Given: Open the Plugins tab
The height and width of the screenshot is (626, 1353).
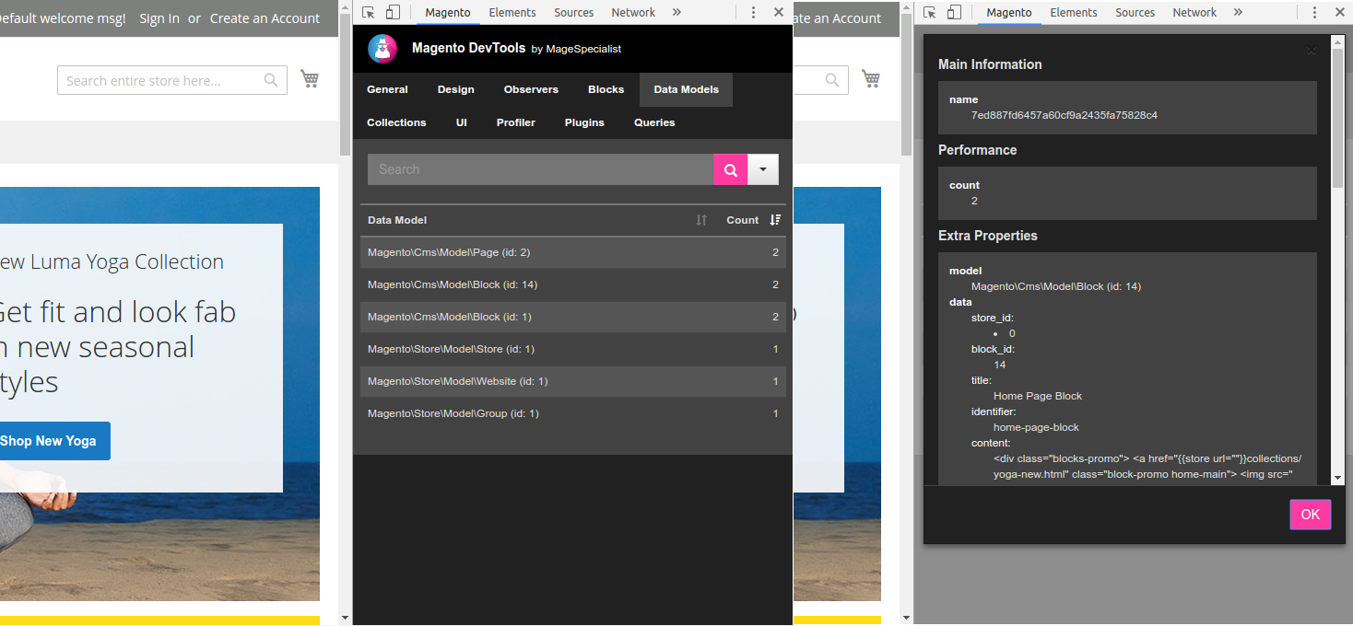Looking at the screenshot, I should click(584, 122).
